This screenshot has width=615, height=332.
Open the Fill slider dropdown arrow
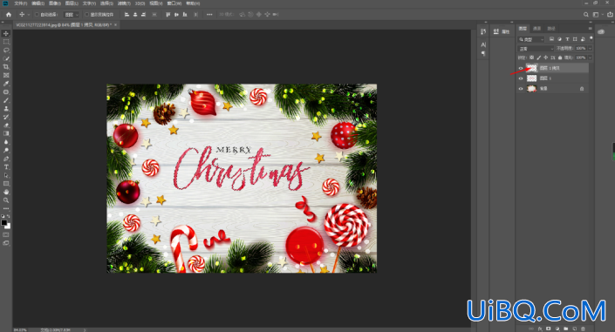click(x=590, y=58)
